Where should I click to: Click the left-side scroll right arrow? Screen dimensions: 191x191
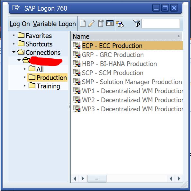pyautogui.click(x=83, y=179)
